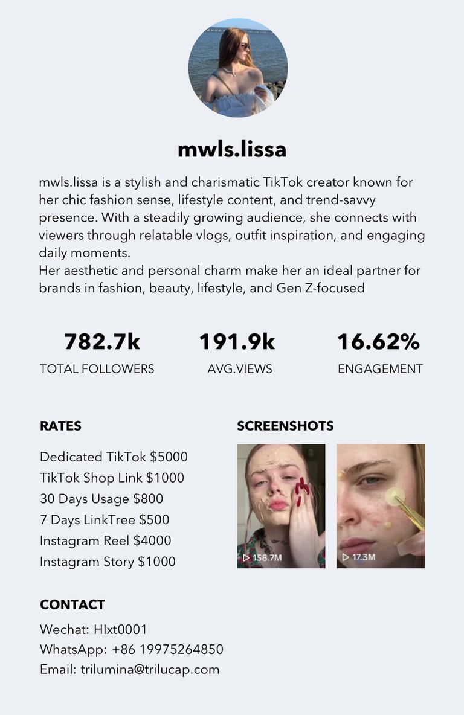464x715 pixels.
Task: Open the 17.3M views video thumbnail
Action: click(381, 506)
